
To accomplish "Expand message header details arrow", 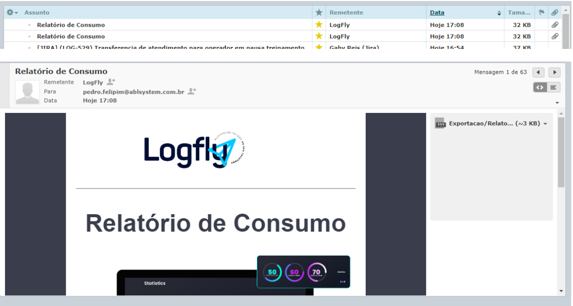I will [x=557, y=103].
